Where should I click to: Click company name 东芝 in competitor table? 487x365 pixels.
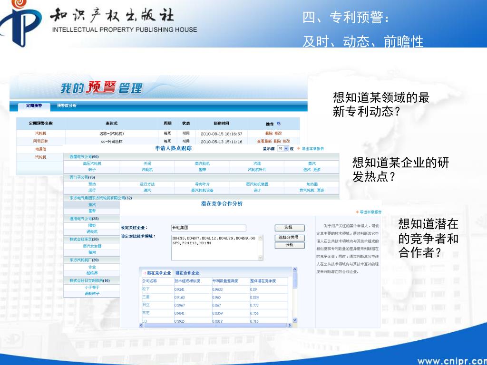click(146, 313)
